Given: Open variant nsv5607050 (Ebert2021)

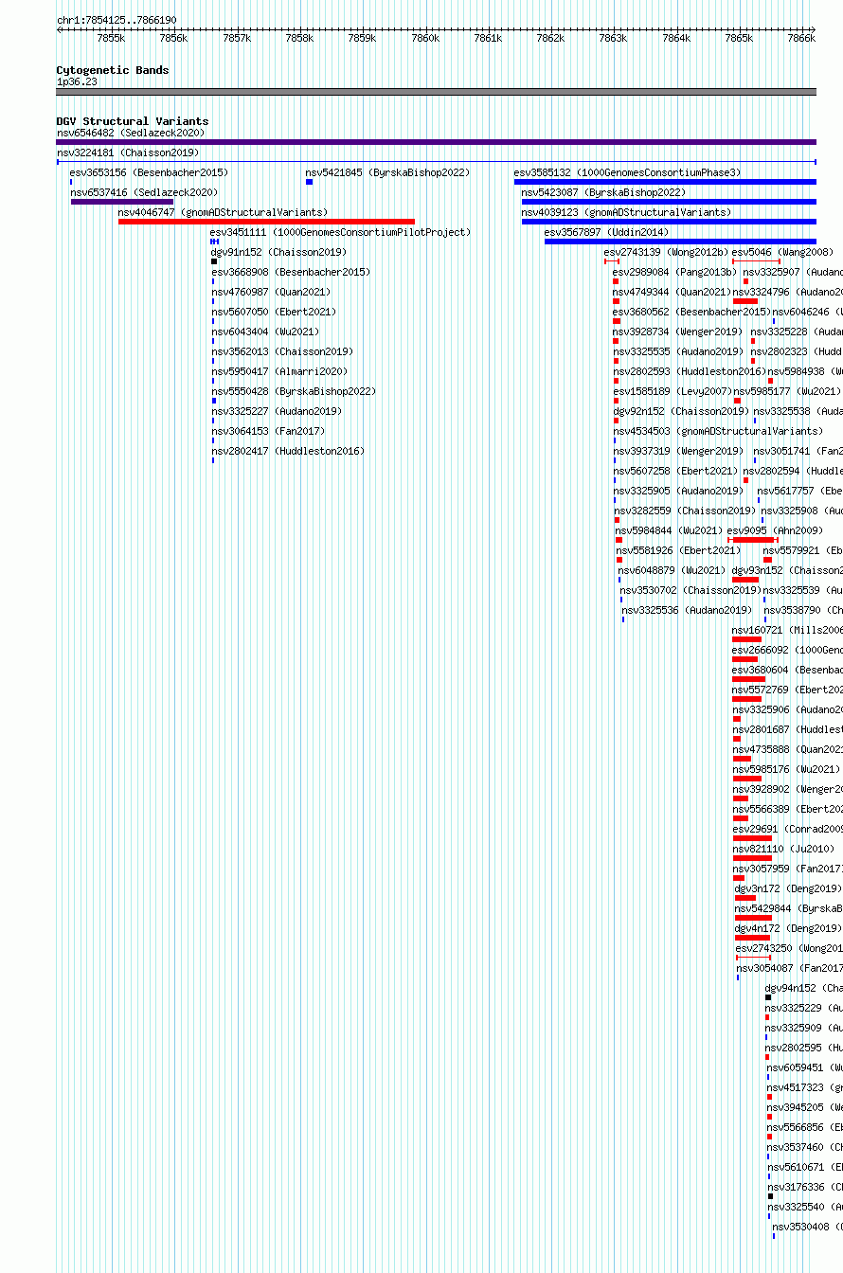Looking at the screenshot, I should click(274, 312).
